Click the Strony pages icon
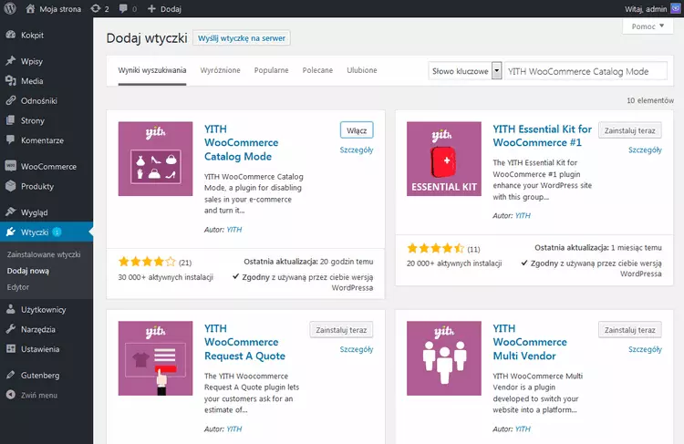The width and height of the screenshot is (684, 444). [x=11, y=120]
